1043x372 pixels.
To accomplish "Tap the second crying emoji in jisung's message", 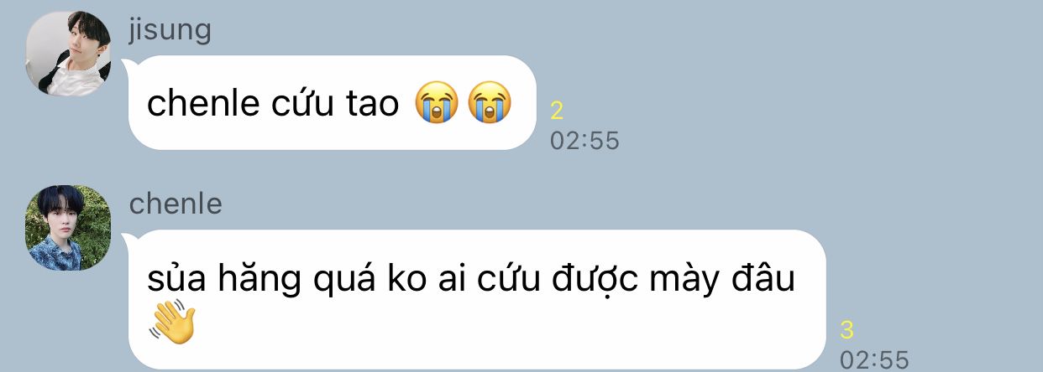I will pyautogui.click(x=490, y=104).
